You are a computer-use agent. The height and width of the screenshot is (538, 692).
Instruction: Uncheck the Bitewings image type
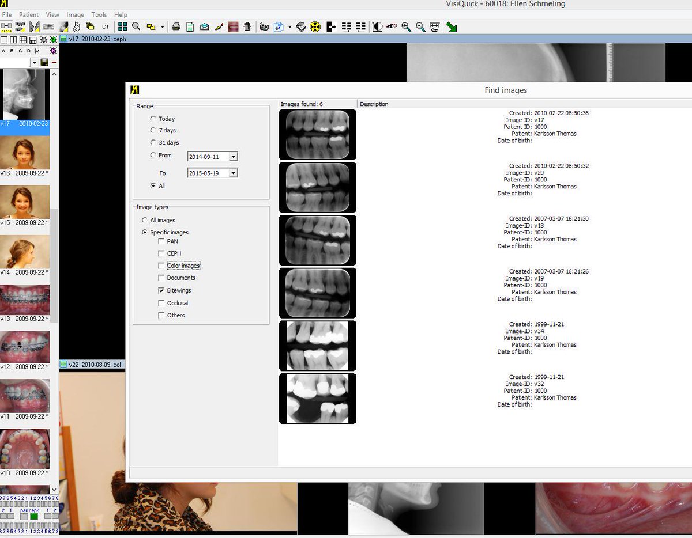(x=161, y=290)
